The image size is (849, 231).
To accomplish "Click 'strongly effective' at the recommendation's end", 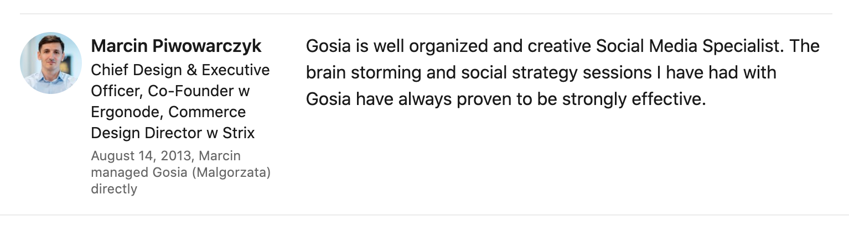I will (x=635, y=99).
